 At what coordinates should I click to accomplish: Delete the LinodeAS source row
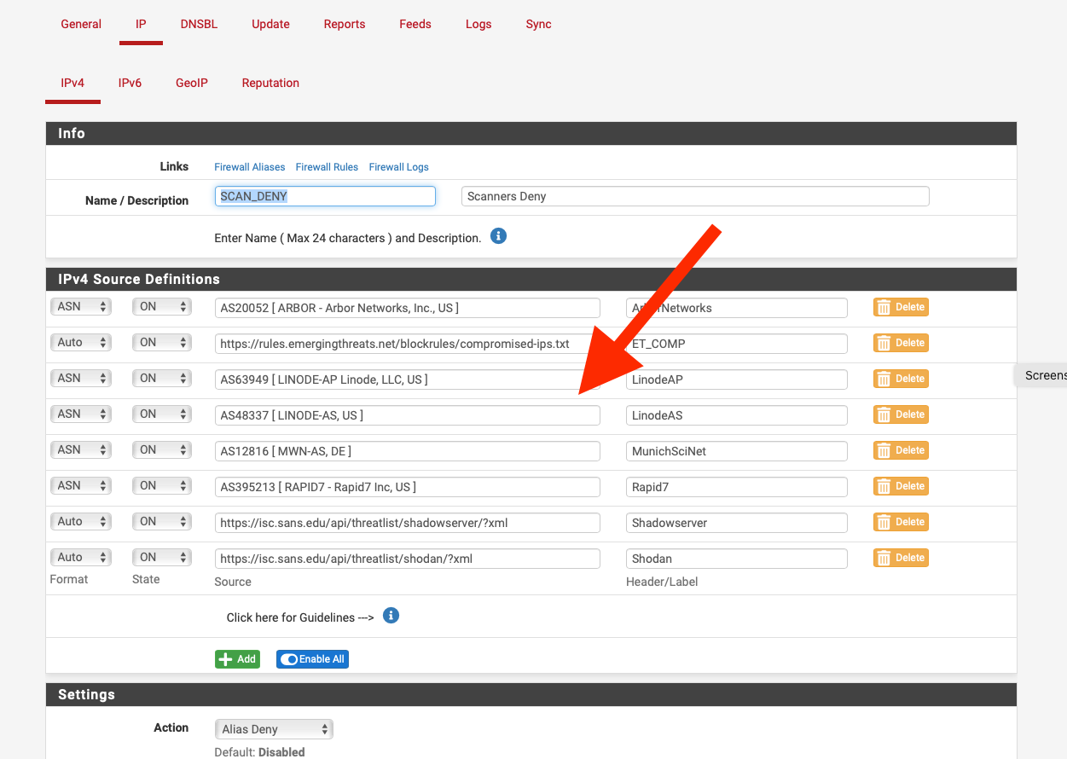[x=901, y=414]
